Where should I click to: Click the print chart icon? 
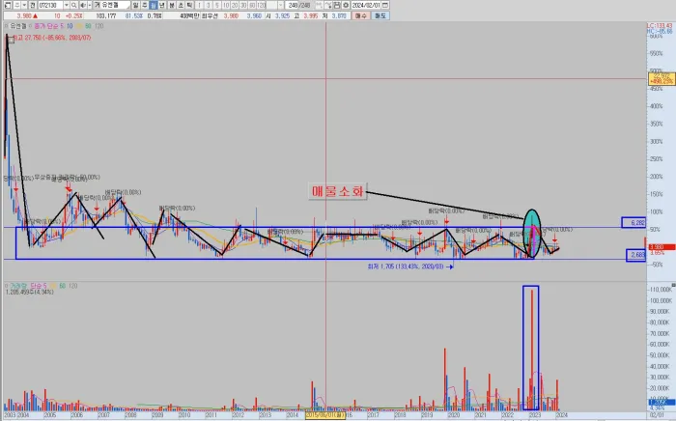pyautogui.click(x=337, y=5)
